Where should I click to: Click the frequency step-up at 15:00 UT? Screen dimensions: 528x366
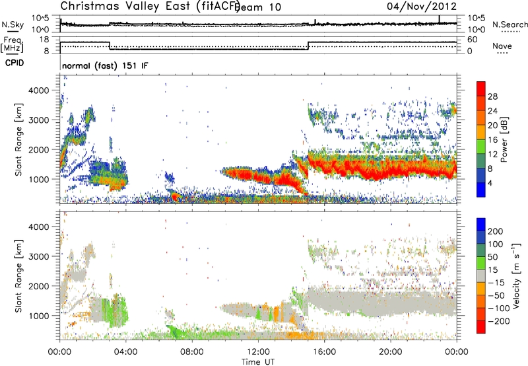pos(308,46)
